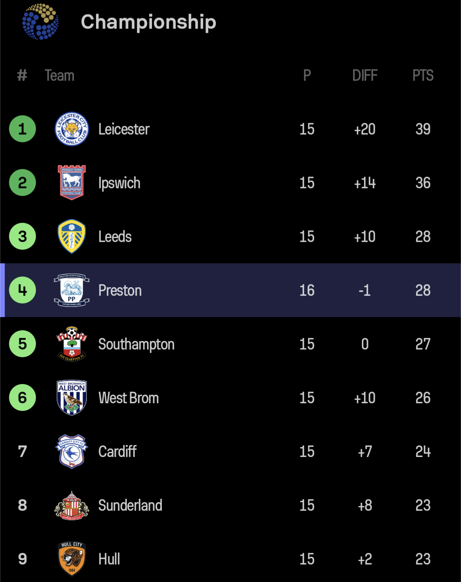Tap the West Bromwich Albion crest

click(72, 398)
